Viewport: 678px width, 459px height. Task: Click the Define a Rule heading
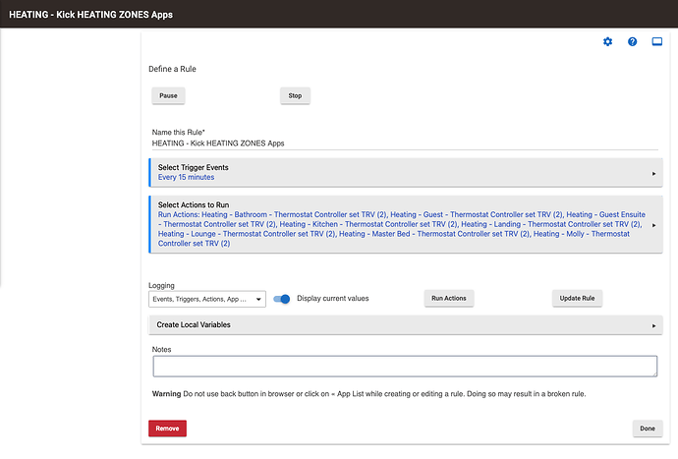pyautogui.click(x=172, y=69)
